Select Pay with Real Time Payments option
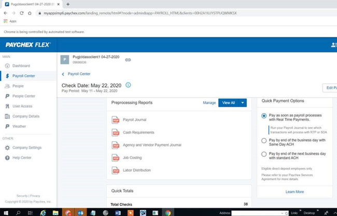The image size is (337, 216). pos(264,116)
